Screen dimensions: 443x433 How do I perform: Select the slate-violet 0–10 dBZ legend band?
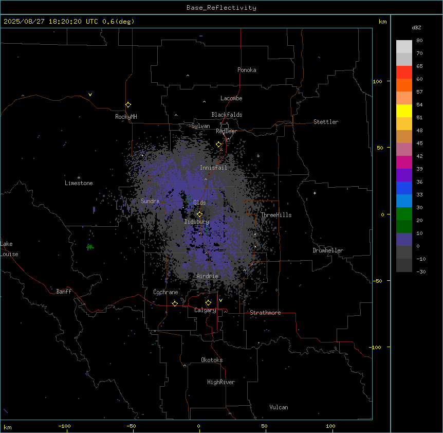(x=404, y=240)
